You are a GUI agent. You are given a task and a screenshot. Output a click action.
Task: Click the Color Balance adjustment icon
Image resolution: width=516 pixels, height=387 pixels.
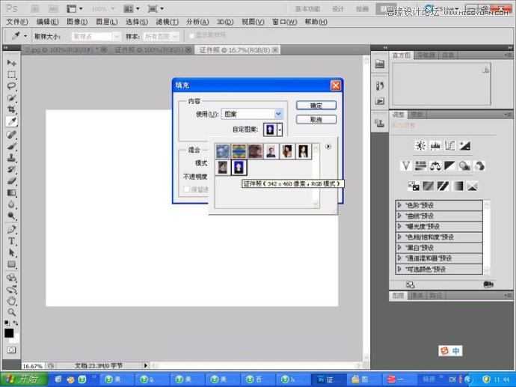pyautogui.click(x=434, y=165)
